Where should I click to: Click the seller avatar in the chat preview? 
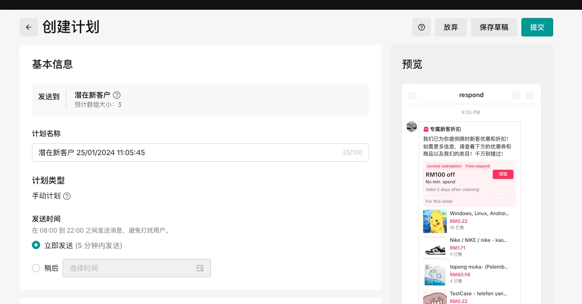tap(411, 126)
